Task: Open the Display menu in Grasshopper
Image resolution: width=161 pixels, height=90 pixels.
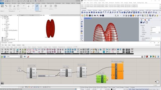Action: point(14,45)
